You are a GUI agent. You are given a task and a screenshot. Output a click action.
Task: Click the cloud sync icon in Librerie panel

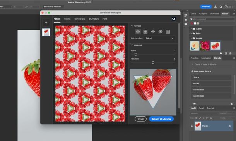(x=194, y=104)
